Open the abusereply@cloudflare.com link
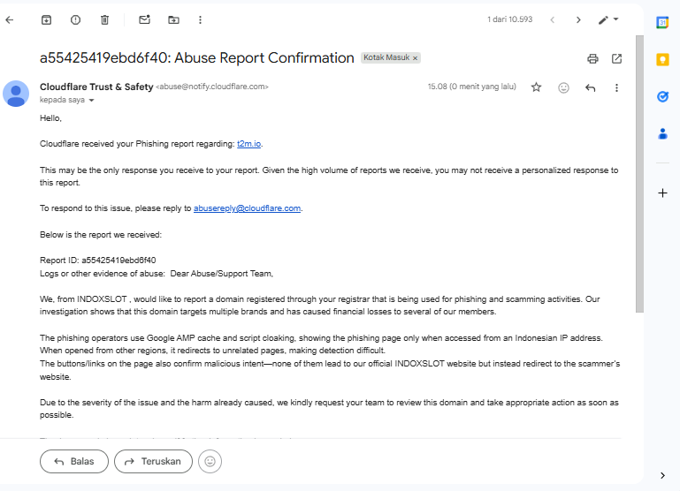This screenshot has width=680, height=491. 248,208
